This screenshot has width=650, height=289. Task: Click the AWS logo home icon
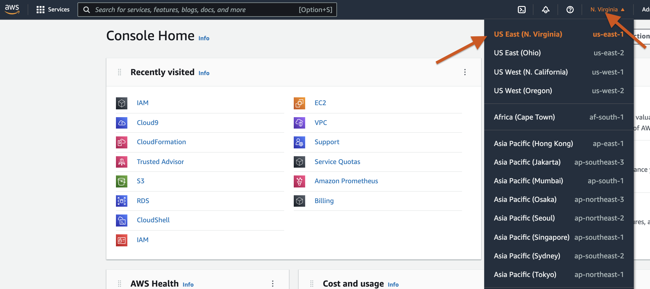pyautogui.click(x=12, y=9)
